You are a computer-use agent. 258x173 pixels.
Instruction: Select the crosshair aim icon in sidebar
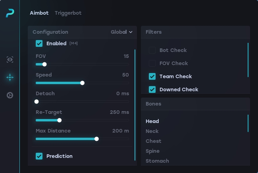(x=10, y=77)
